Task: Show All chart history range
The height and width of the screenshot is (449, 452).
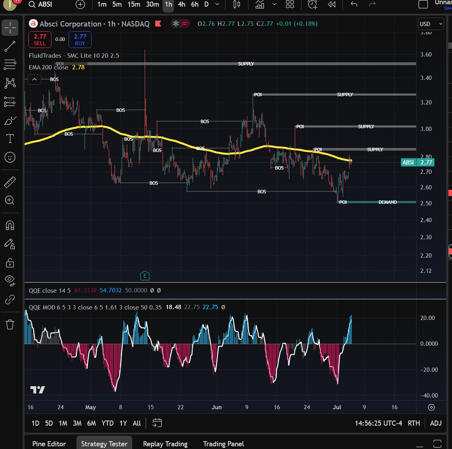Action: [x=136, y=423]
